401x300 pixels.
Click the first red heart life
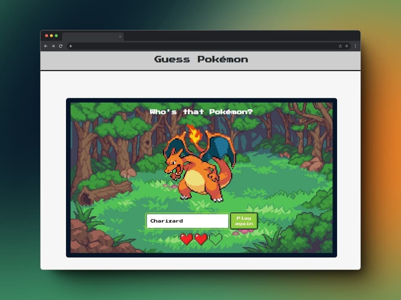pos(186,239)
